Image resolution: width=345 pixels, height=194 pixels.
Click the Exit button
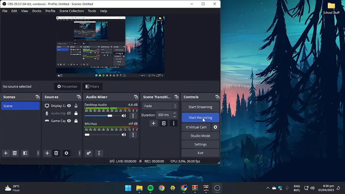200,153
